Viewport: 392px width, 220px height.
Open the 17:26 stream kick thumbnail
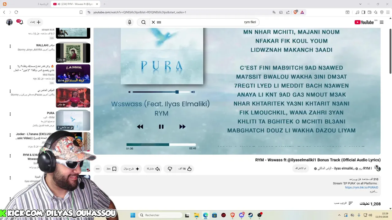click(73, 33)
